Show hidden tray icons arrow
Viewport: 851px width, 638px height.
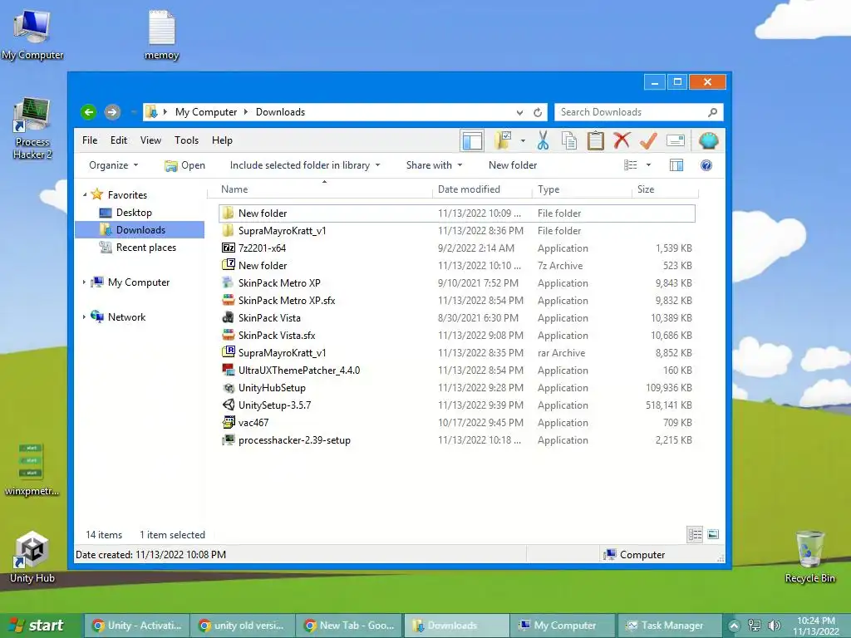pyautogui.click(x=734, y=626)
